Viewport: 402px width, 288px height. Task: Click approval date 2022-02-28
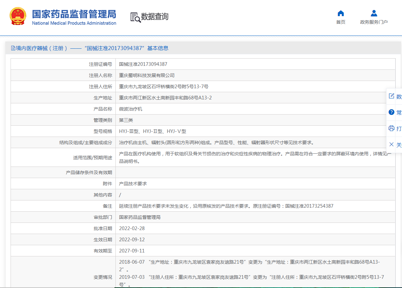[x=132, y=228]
